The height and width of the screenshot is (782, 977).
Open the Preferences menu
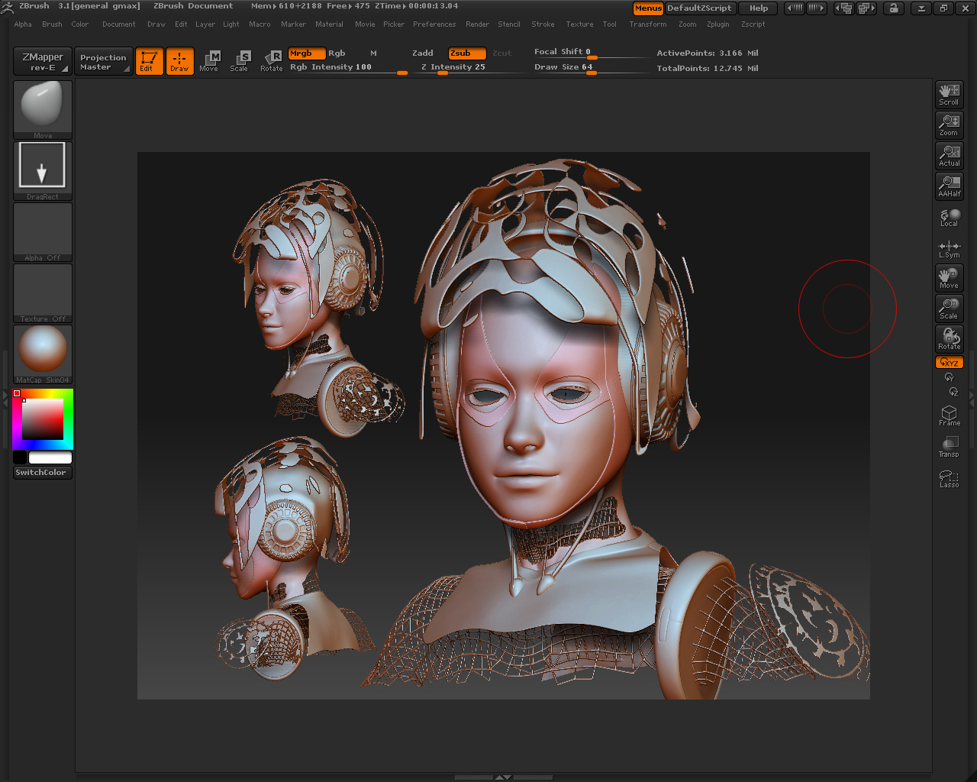click(x=434, y=24)
